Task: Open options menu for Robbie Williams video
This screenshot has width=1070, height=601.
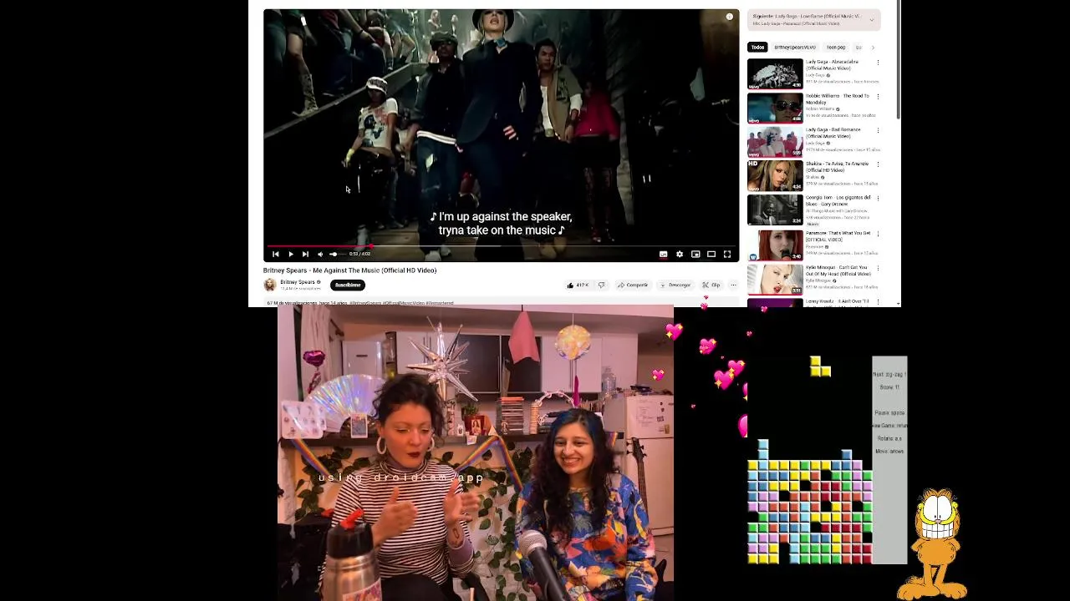Action: point(878,96)
